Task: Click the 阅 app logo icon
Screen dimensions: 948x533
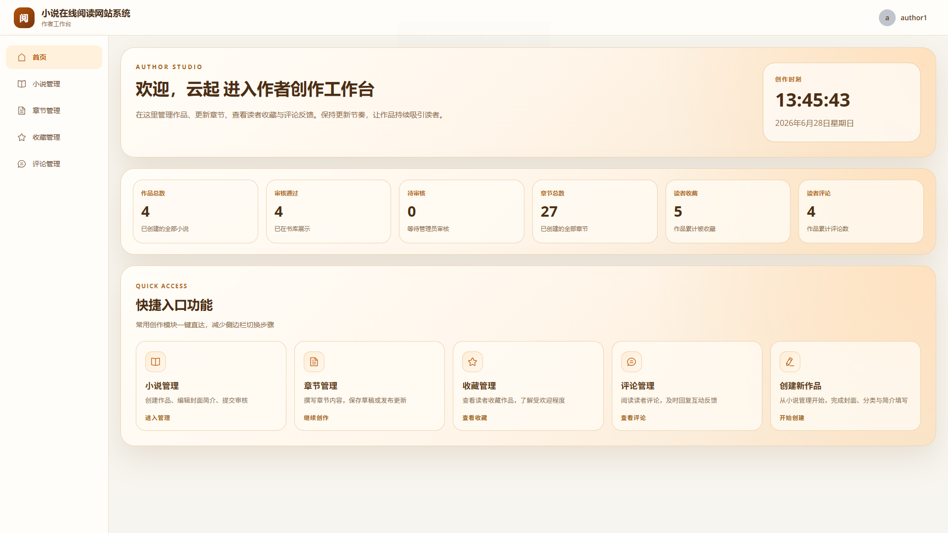Action: [x=24, y=18]
